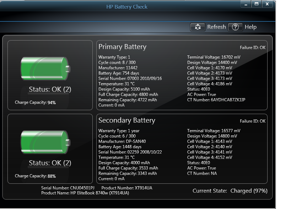Maximize the HP Battery Check window
This screenshot has width=307, height=209.
[256, 4]
